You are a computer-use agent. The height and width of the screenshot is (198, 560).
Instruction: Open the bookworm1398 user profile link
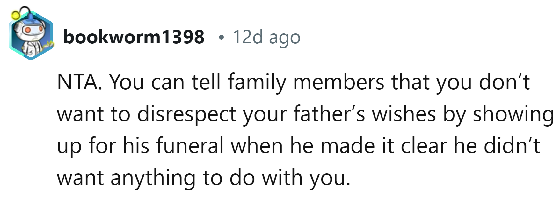point(134,37)
